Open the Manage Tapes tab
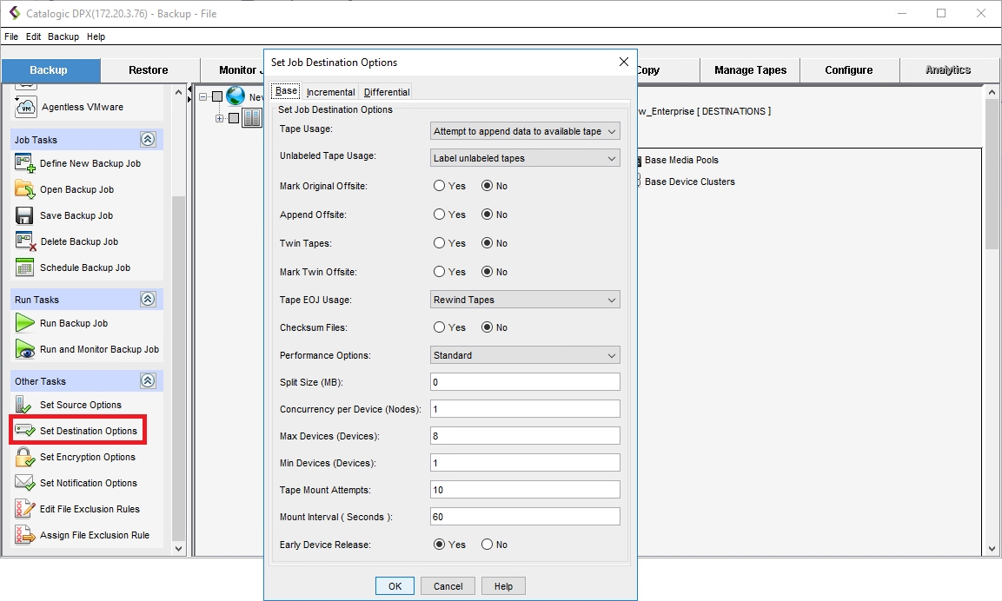This screenshot has height=601, width=1002. 750,70
